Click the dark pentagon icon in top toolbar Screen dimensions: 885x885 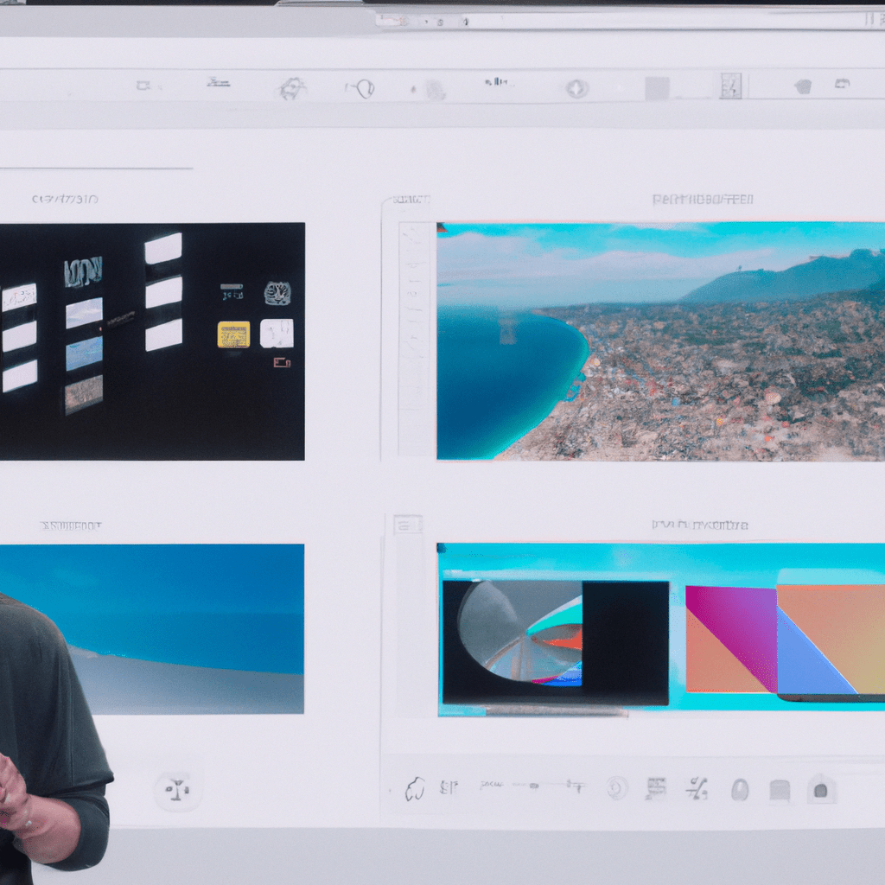803,86
